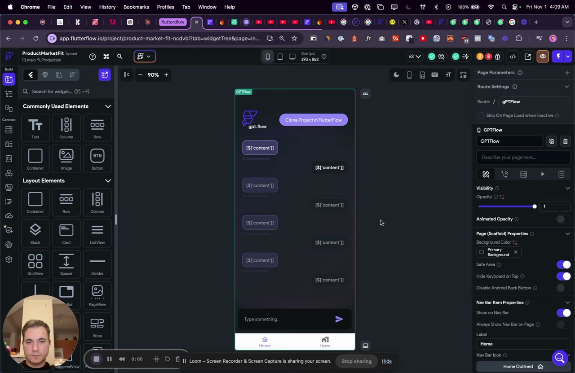Open the Settings gear icon in left sidebar
The height and width of the screenshot is (373, 575).
[x=9, y=259]
